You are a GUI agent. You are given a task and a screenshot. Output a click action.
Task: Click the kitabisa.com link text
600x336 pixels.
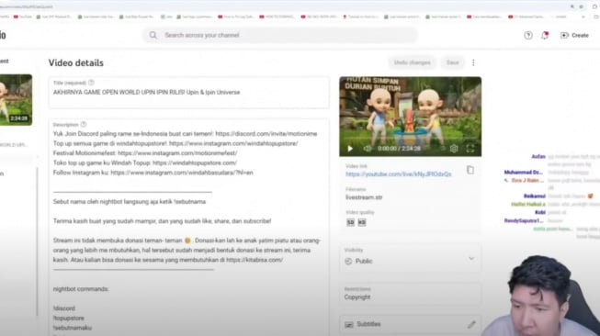click(255, 260)
